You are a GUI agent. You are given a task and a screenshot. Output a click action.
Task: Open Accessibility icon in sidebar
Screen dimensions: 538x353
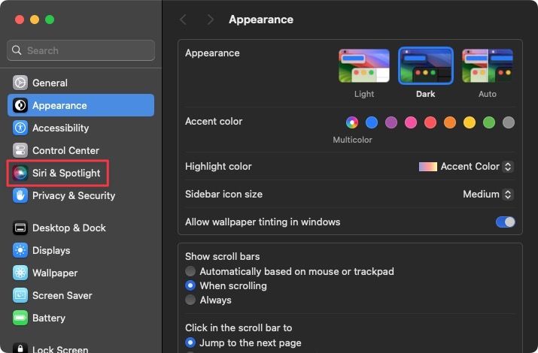[x=20, y=128]
